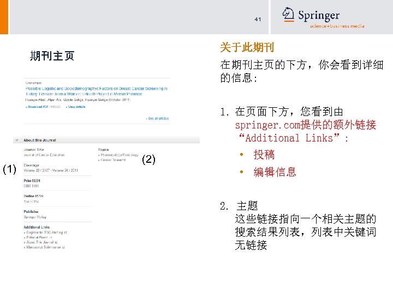Click the coverage value Volume 22 / 2007
The width and height of the screenshot is (393, 294).
[51, 170]
